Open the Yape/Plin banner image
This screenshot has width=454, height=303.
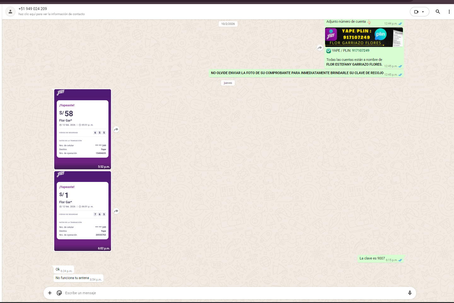[x=364, y=37]
